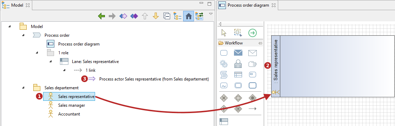Select the sequence flow arrow tool
Image resolution: width=395 pixels, height=126 pixels.
[x=253, y=108]
